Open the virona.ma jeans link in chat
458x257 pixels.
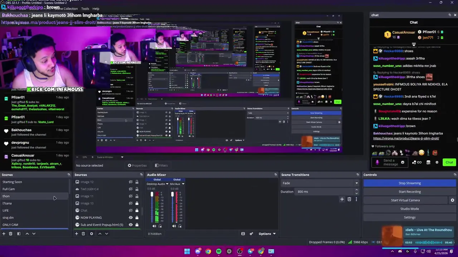pos(406,138)
